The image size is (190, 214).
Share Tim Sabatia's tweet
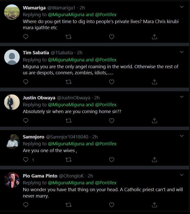(155, 82)
